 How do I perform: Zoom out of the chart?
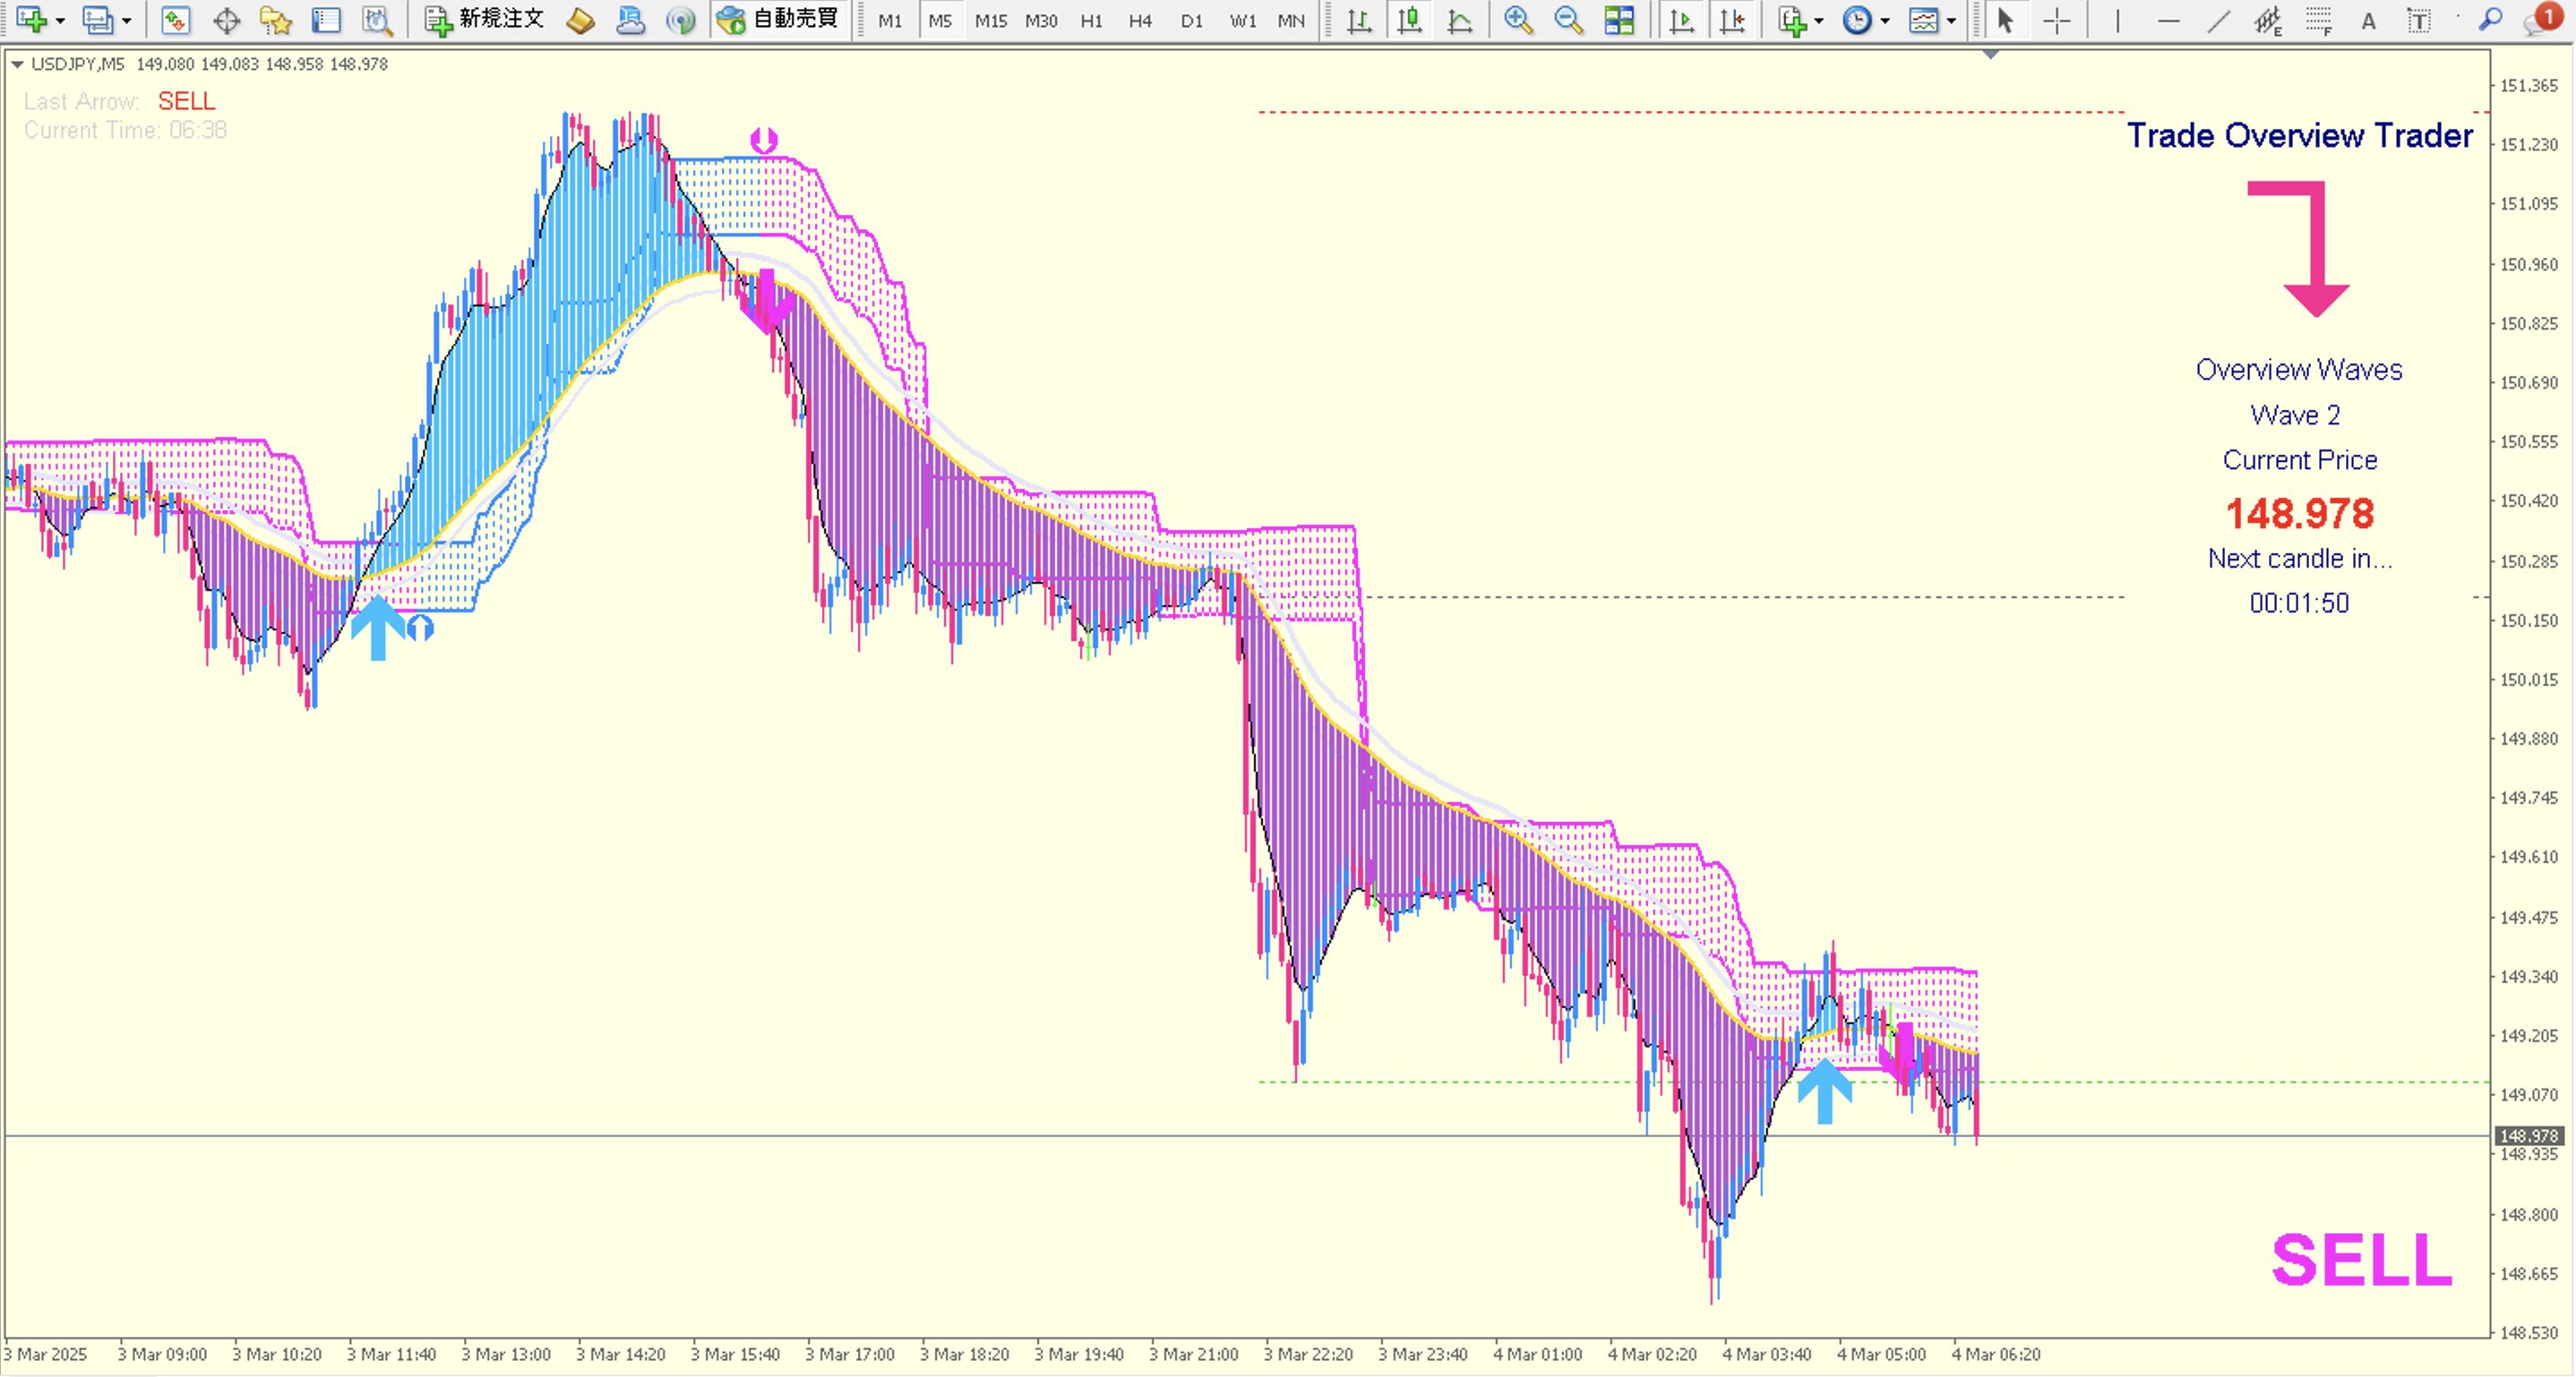pyautogui.click(x=1568, y=20)
